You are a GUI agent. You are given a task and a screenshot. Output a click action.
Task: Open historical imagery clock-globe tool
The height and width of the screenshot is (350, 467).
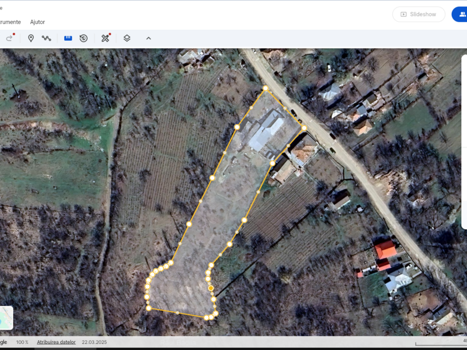coord(83,38)
